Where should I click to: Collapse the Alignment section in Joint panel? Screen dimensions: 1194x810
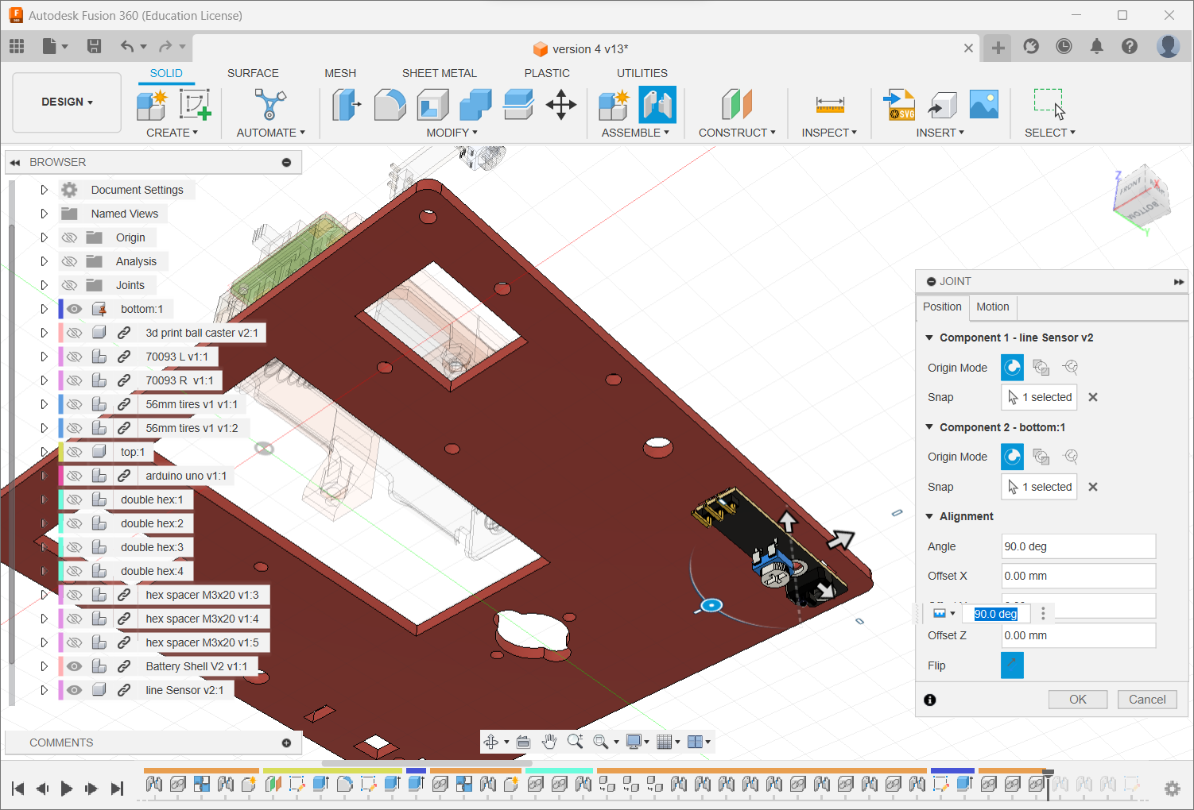point(929,516)
